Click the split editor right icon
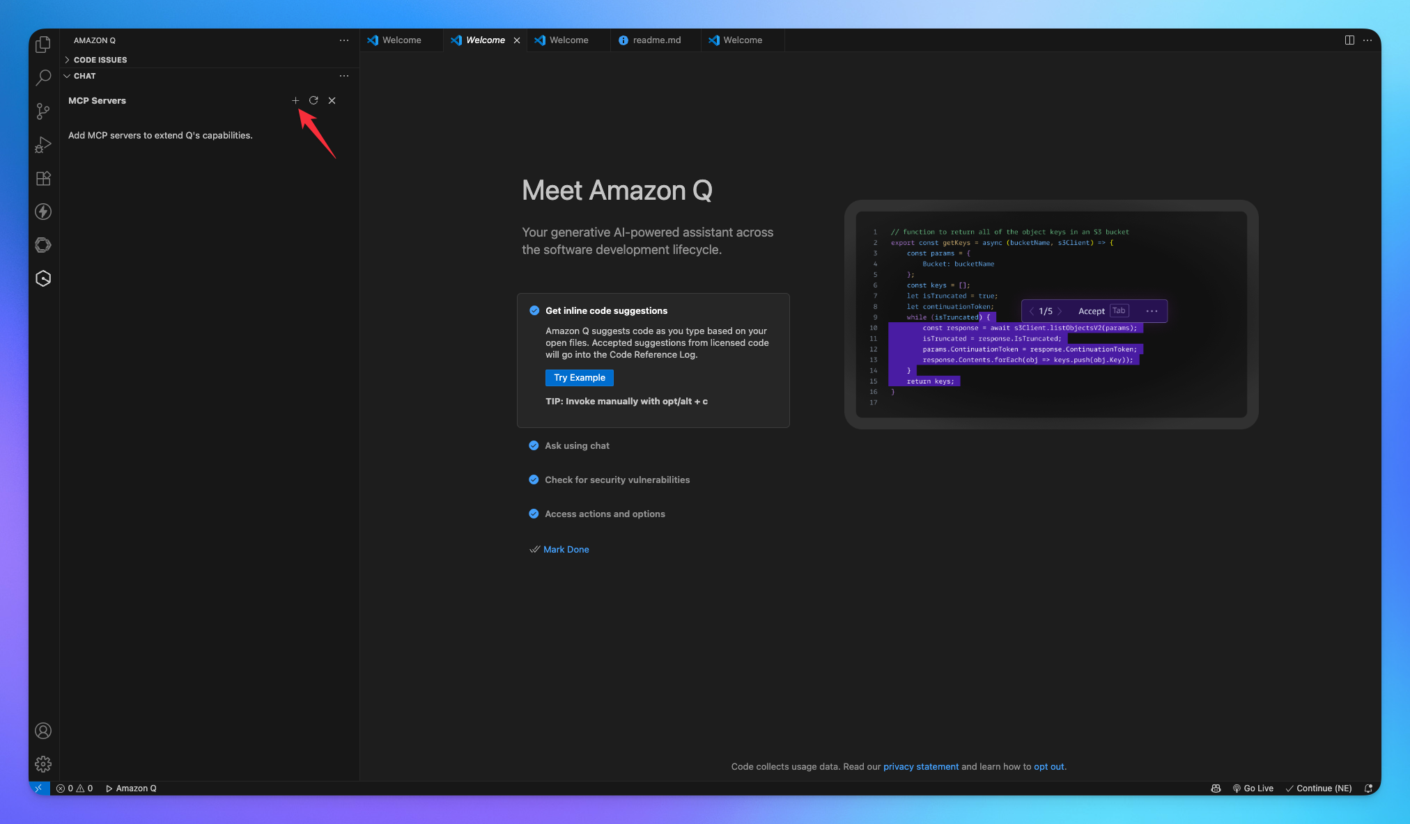Image resolution: width=1410 pixels, height=824 pixels. click(1349, 40)
